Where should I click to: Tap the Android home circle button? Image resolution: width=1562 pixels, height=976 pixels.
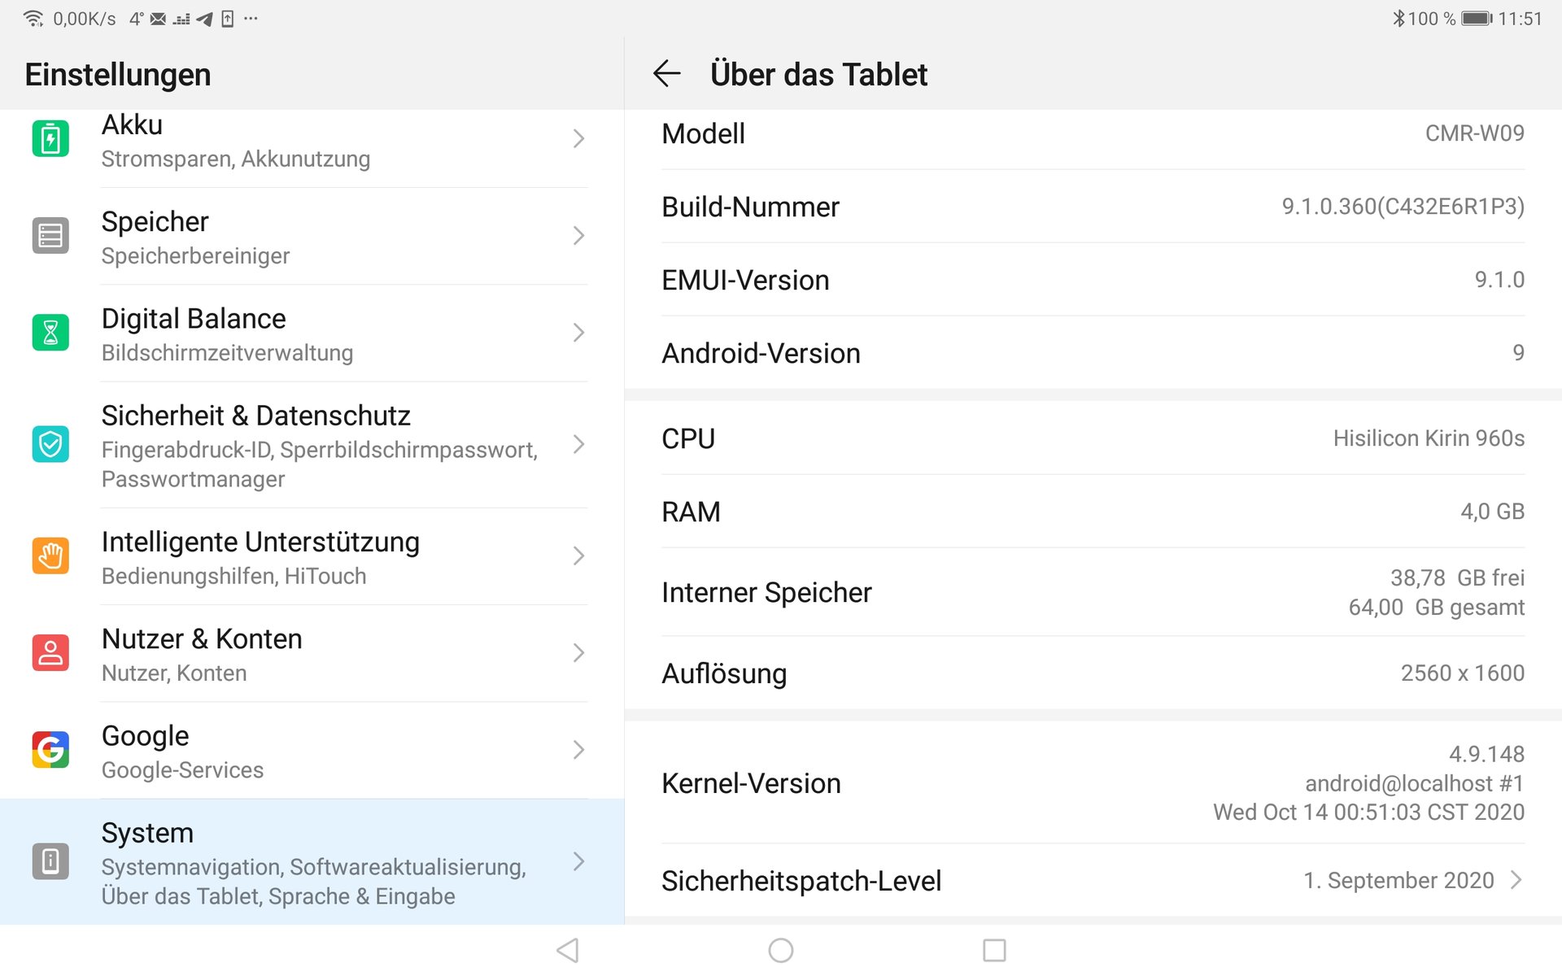[x=781, y=950]
